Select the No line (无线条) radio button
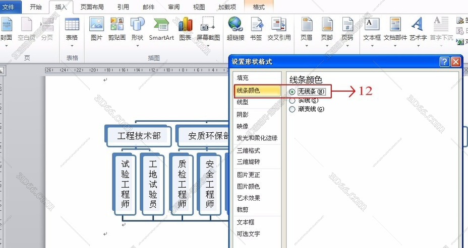The height and width of the screenshot is (248, 468). tap(292, 92)
